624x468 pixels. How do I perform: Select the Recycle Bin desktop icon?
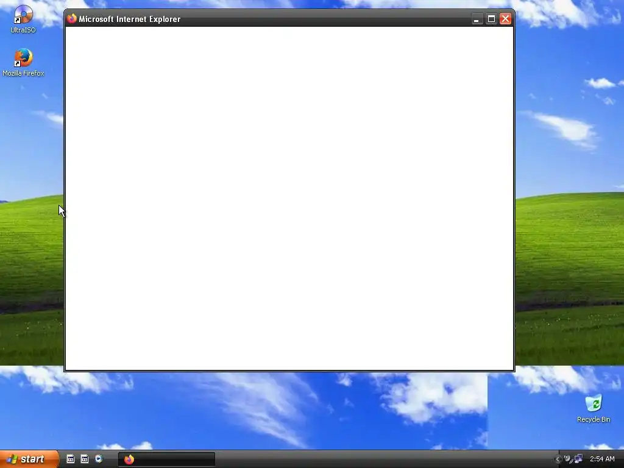[594, 408]
